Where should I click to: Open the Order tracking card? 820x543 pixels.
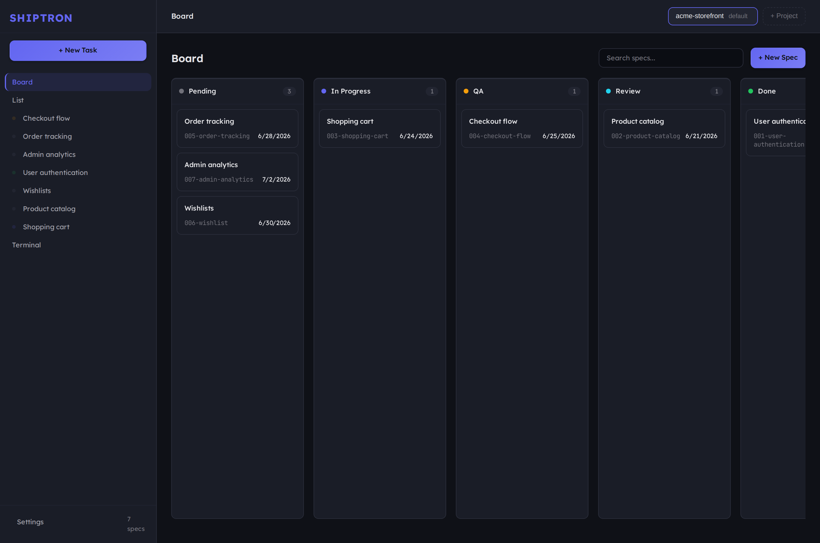(x=237, y=129)
